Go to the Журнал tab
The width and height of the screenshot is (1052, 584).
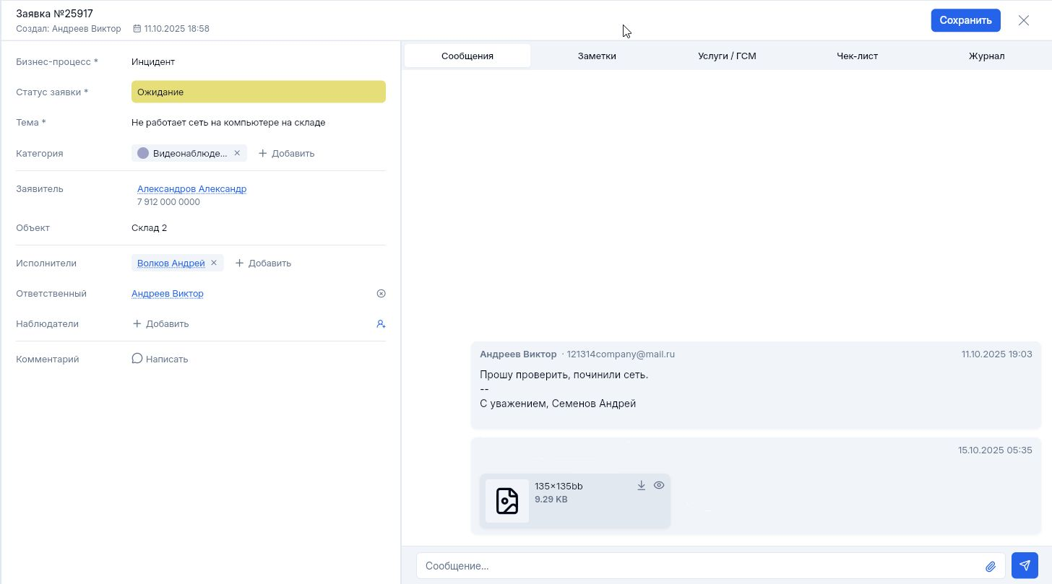pyautogui.click(x=986, y=56)
